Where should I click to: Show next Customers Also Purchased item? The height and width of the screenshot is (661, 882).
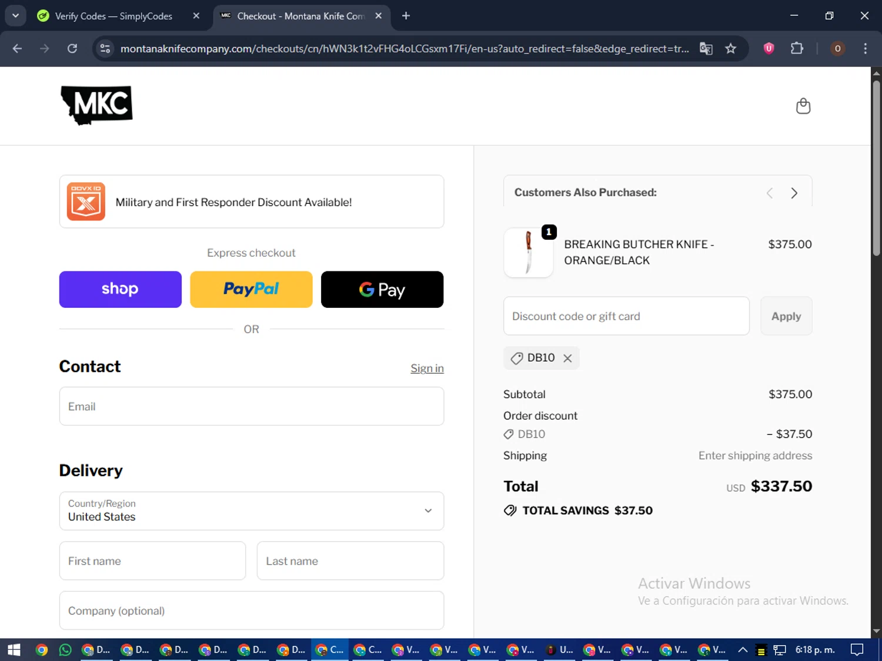[x=794, y=193]
